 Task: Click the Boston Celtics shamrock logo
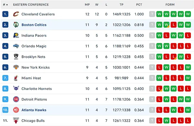(16, 25)
